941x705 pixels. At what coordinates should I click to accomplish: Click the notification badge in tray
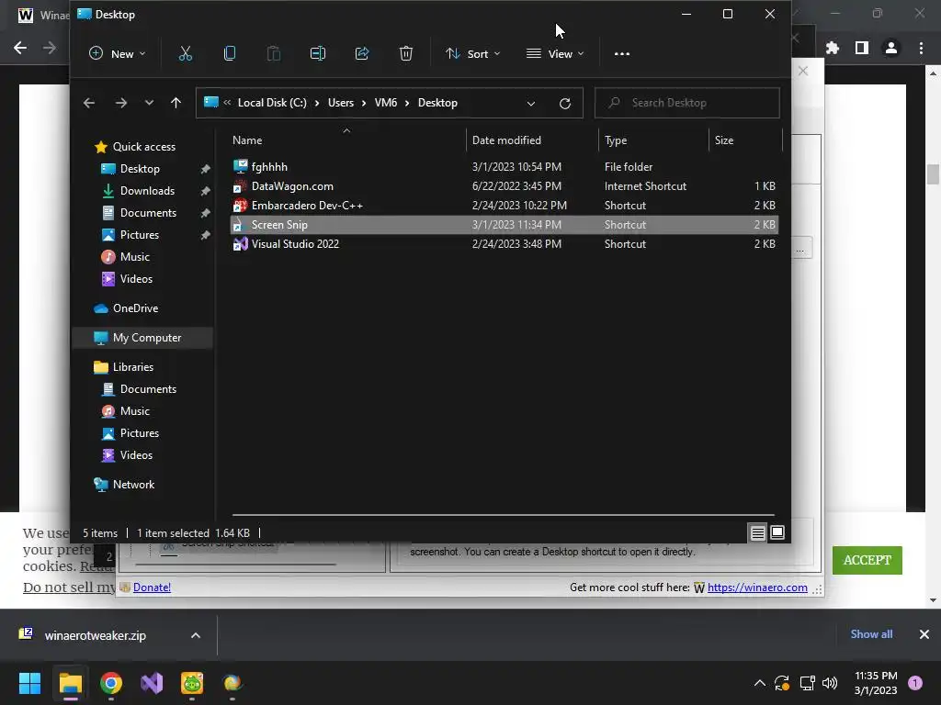915,683
